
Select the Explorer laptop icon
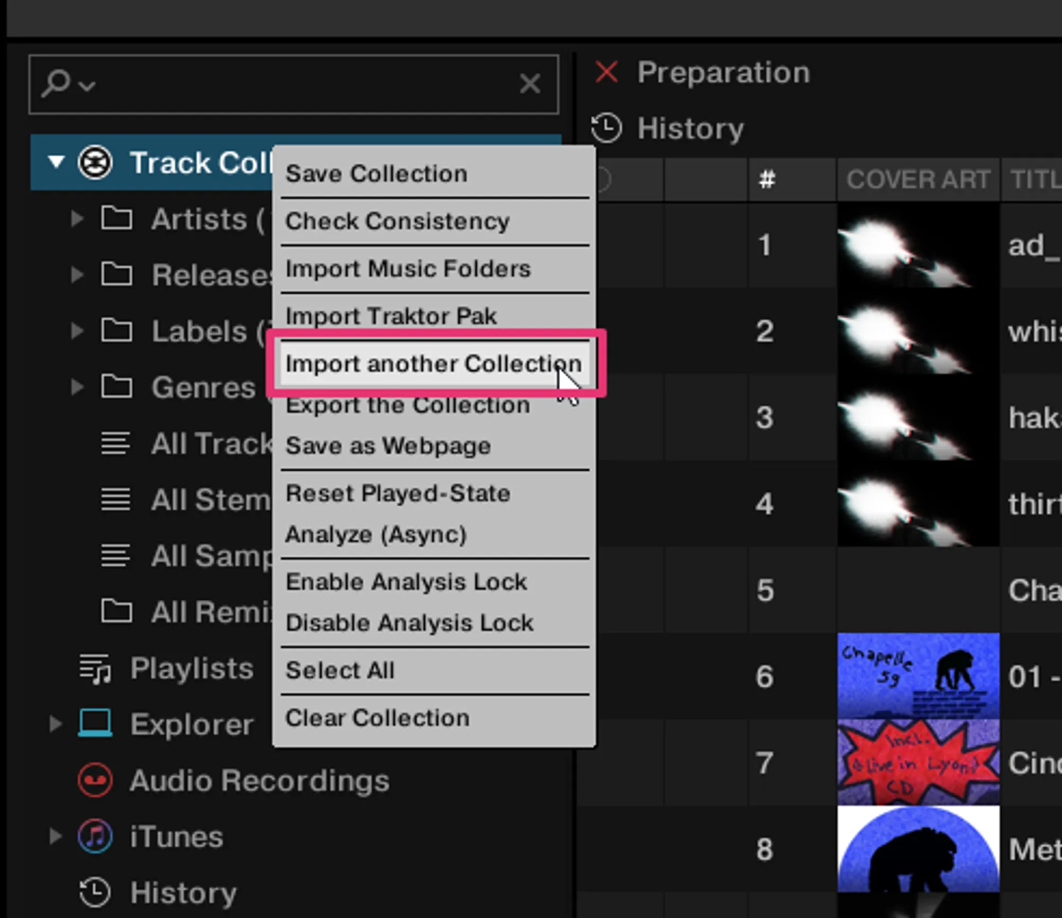[x=95, y=724]
